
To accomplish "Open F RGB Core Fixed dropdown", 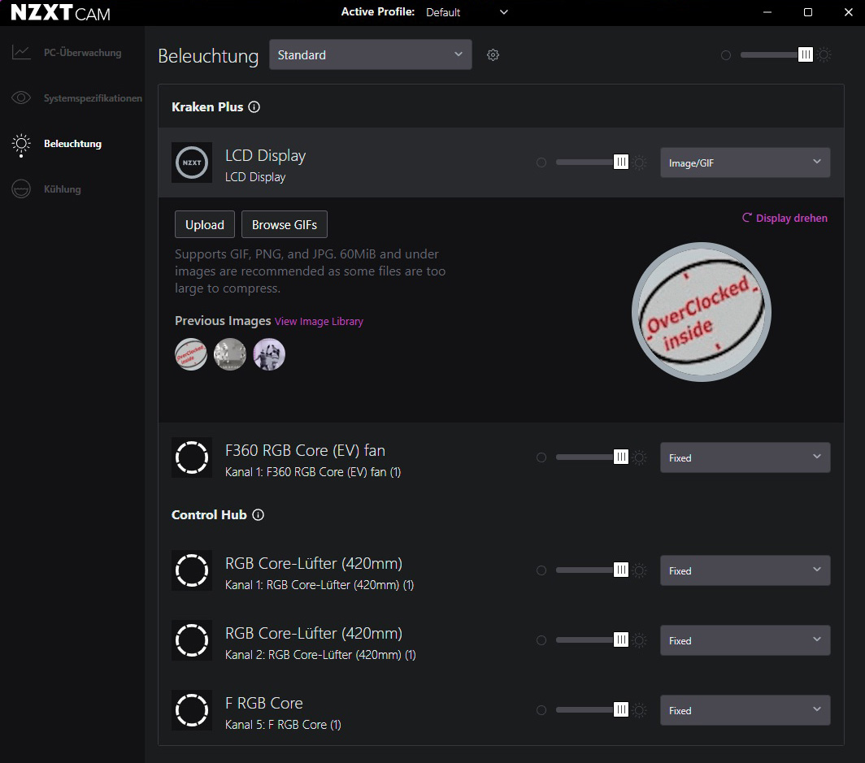I will [x=745, y=710].
